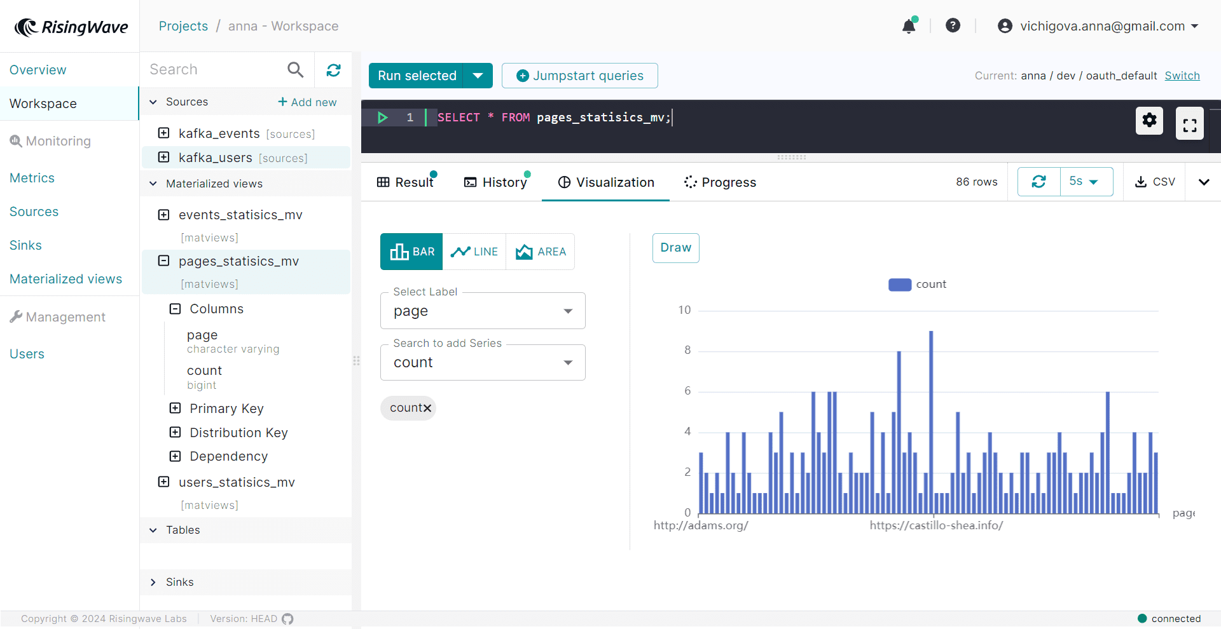Image resolution: width=1221 pixels, height=629 pixels.
Task: Open editor settings gear
Action: tap(1149, 120)
